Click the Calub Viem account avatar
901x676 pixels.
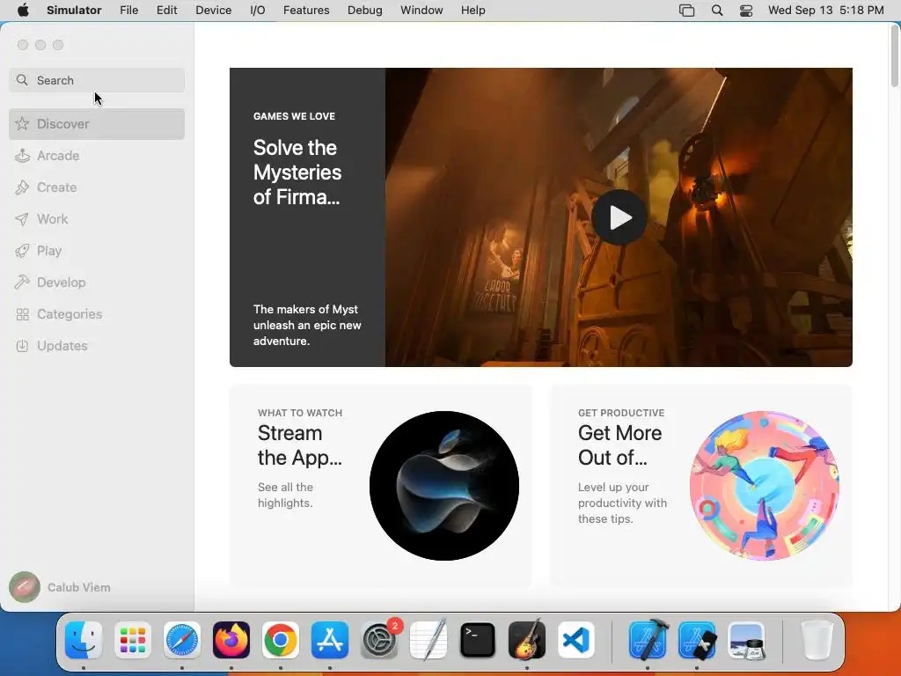click(25, 587)
